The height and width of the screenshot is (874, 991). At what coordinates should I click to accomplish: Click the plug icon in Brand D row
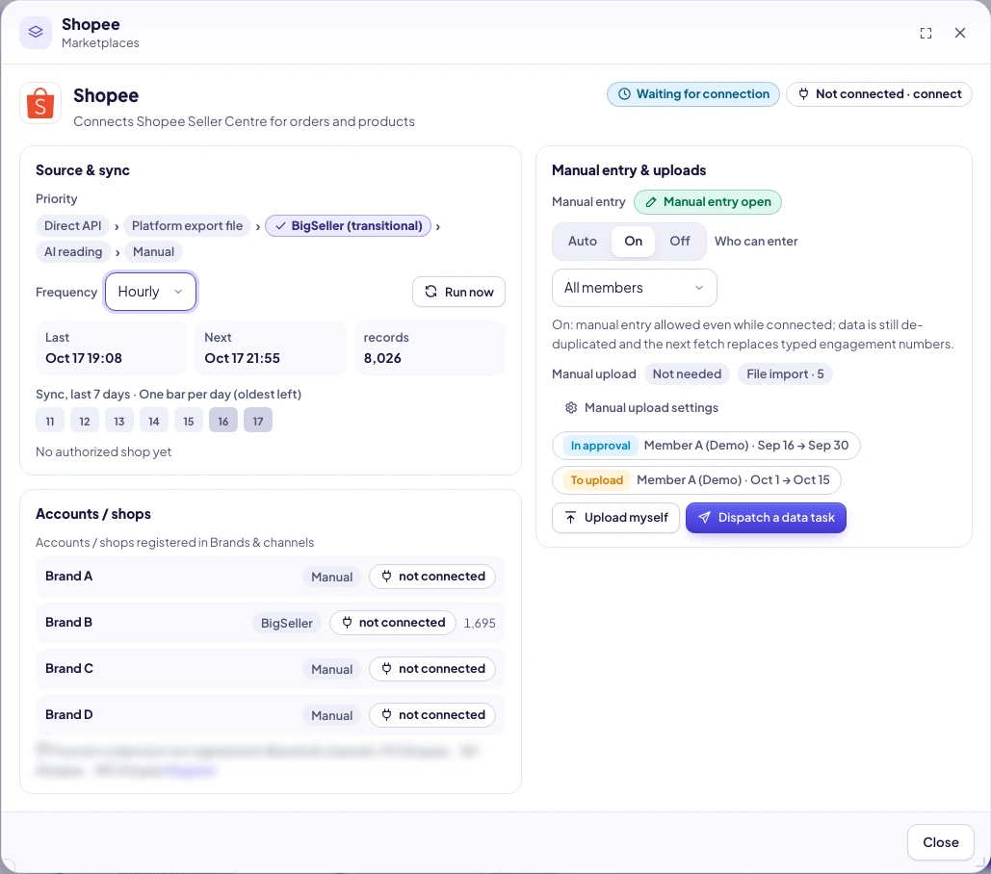[386, 715]
